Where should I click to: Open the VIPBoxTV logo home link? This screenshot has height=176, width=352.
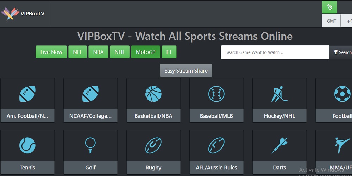(23, 14)
